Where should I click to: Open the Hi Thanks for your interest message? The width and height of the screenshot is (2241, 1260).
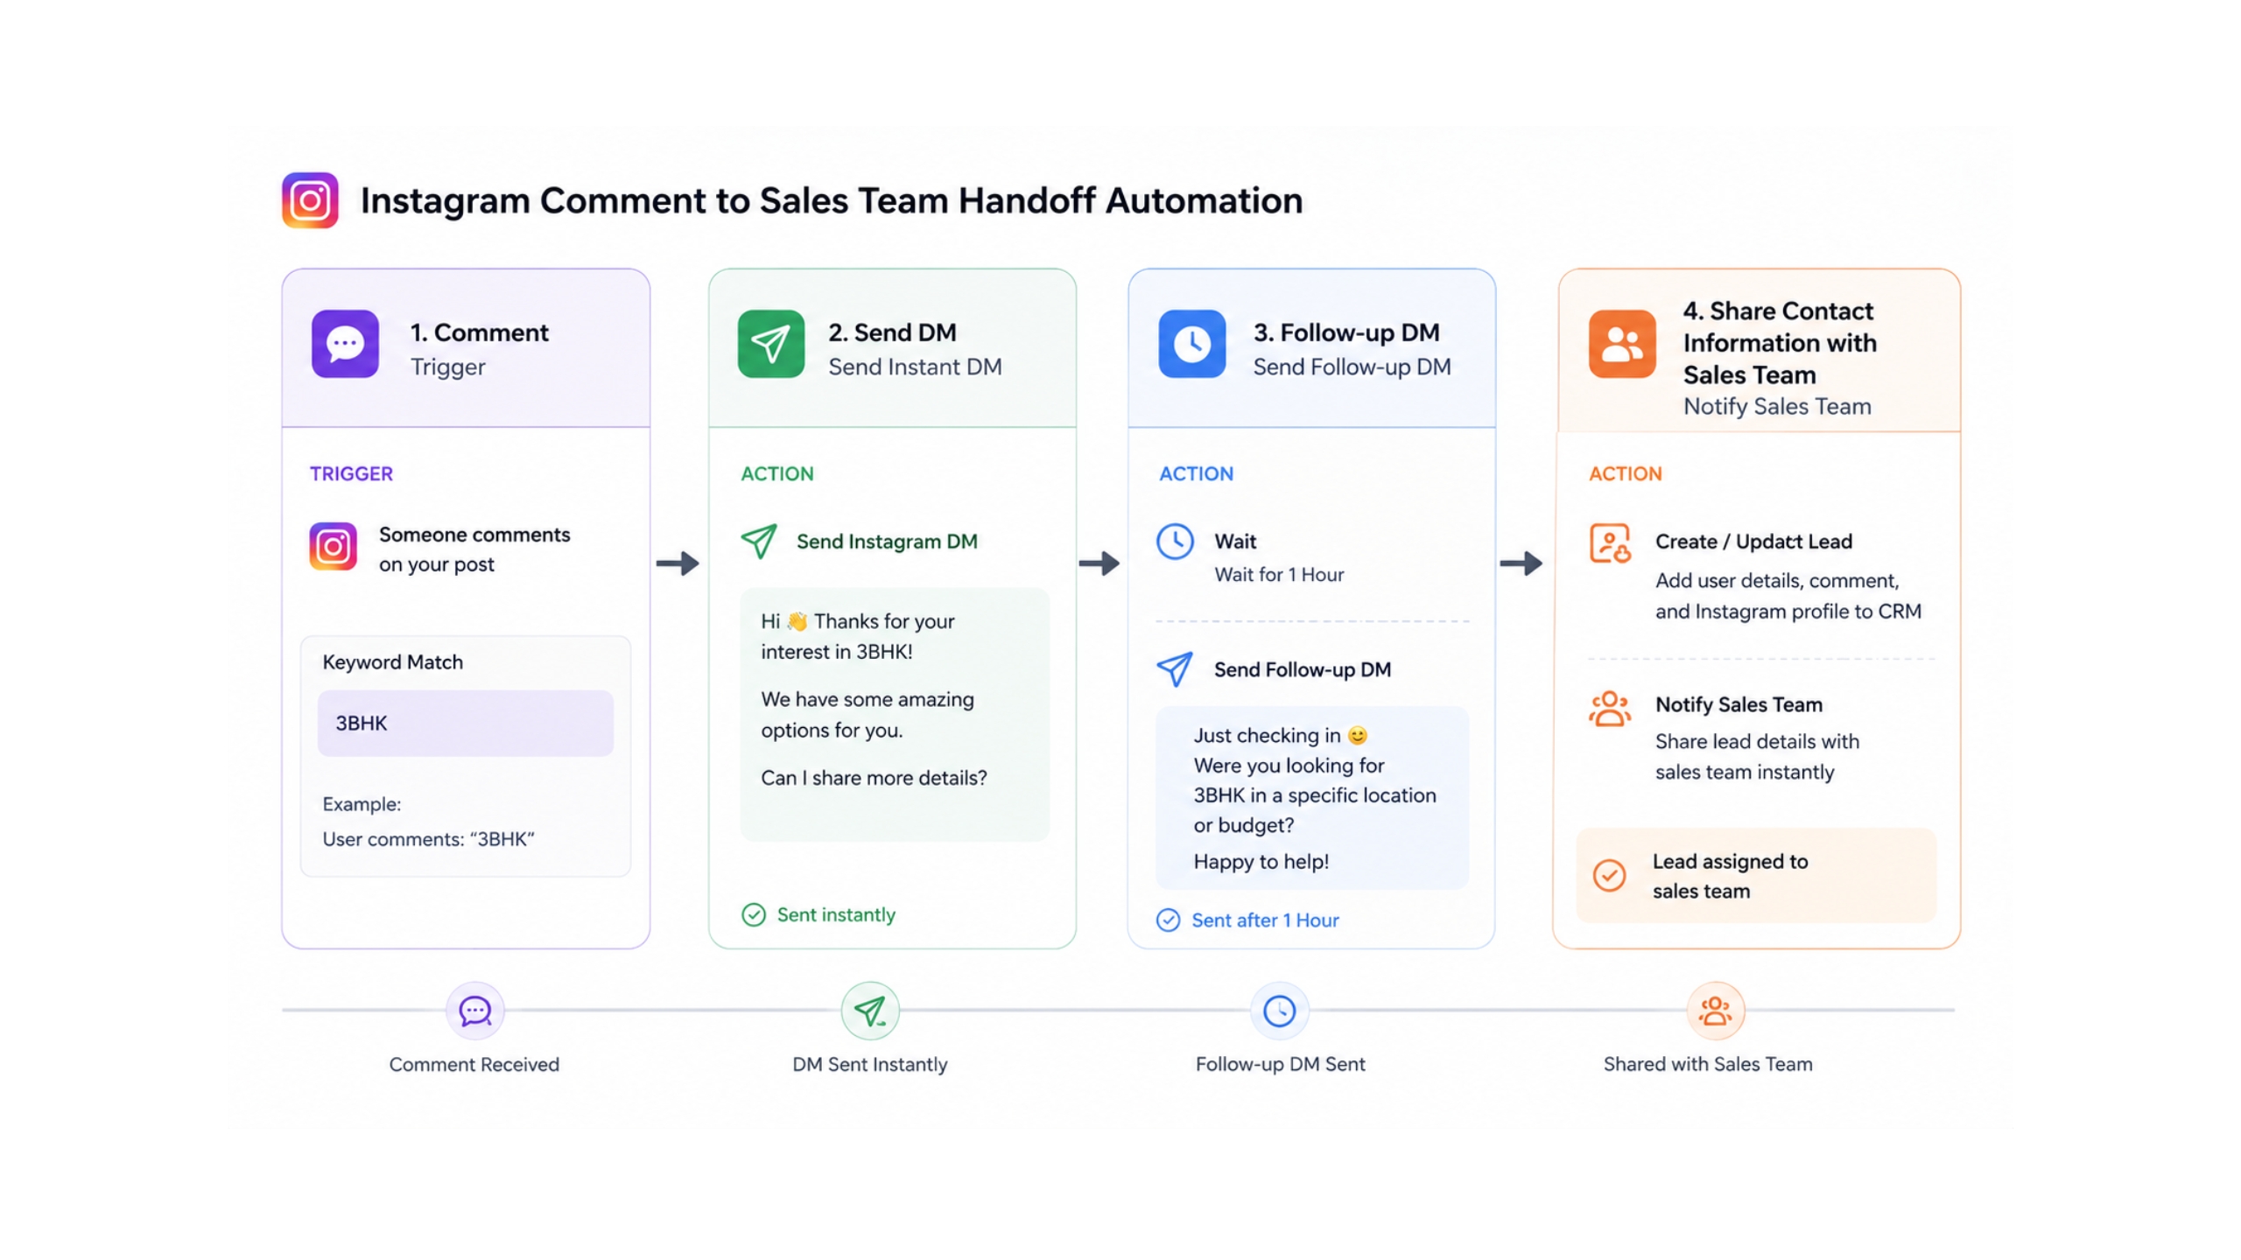[894, 714]
